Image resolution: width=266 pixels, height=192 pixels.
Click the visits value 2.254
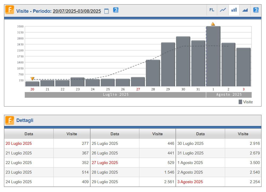[255, 182]
